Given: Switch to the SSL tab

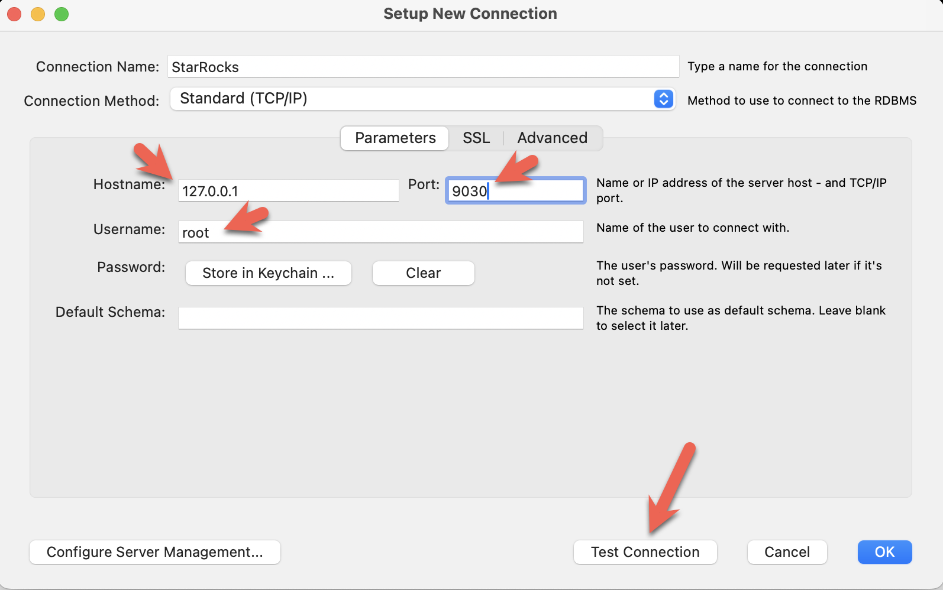Looking at the screenshot, I should [476, 138].
